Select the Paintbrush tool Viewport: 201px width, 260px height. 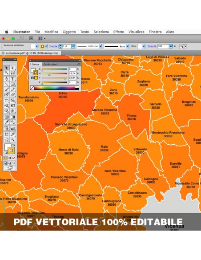(x=7, y=89)
